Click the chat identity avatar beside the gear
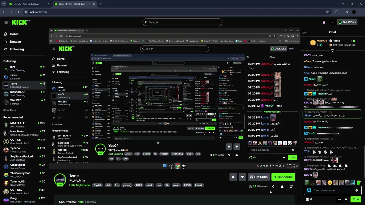This screenshot has height=205, width=365. 339,199
